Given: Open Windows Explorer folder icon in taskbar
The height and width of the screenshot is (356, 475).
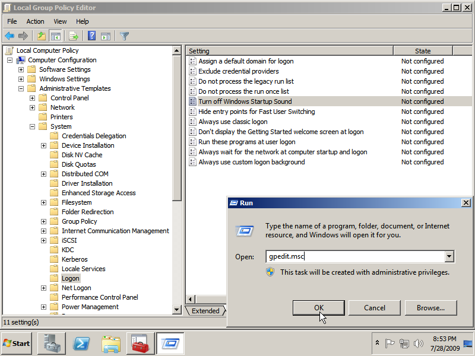Looking at the screenshot, I should click(x=111, y=344).
